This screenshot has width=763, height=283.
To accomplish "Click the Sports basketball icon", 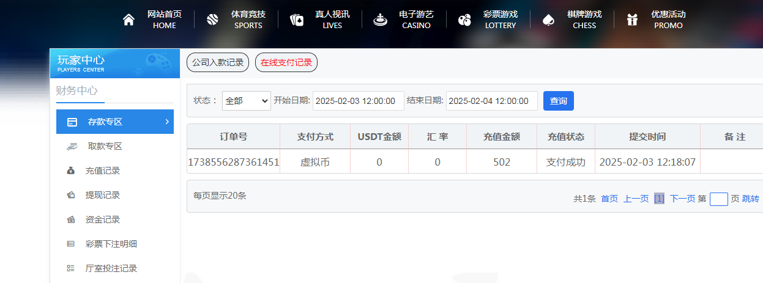I will [212, 20].
